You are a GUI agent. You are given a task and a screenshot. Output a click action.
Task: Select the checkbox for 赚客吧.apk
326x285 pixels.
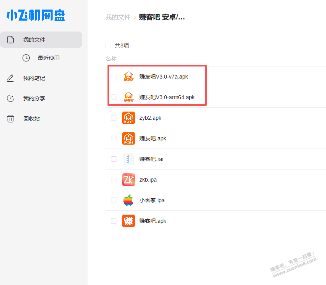point(114,221)
